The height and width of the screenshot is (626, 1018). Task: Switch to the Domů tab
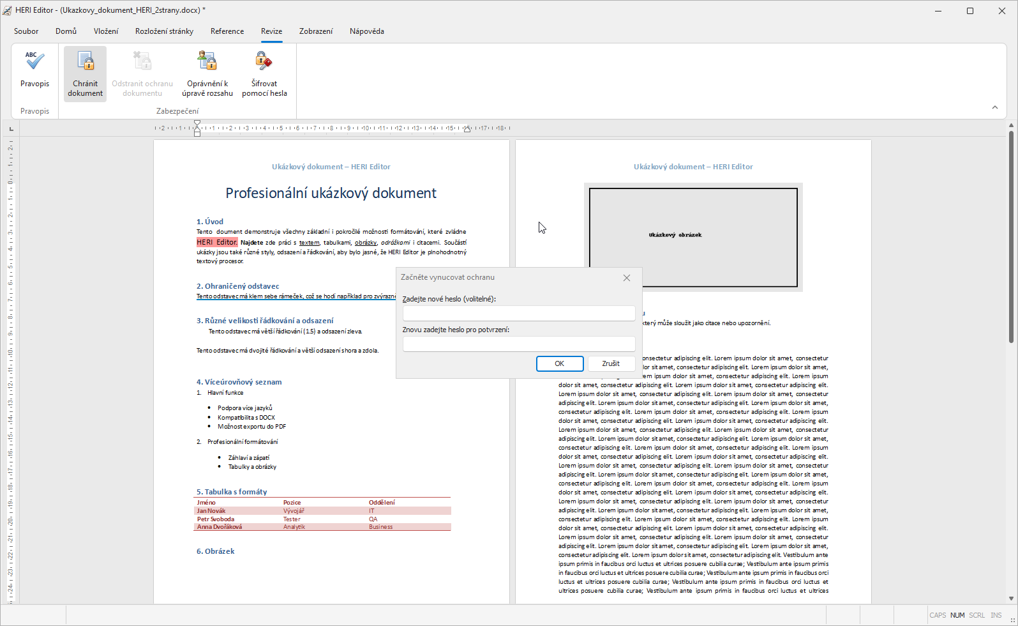66,31
